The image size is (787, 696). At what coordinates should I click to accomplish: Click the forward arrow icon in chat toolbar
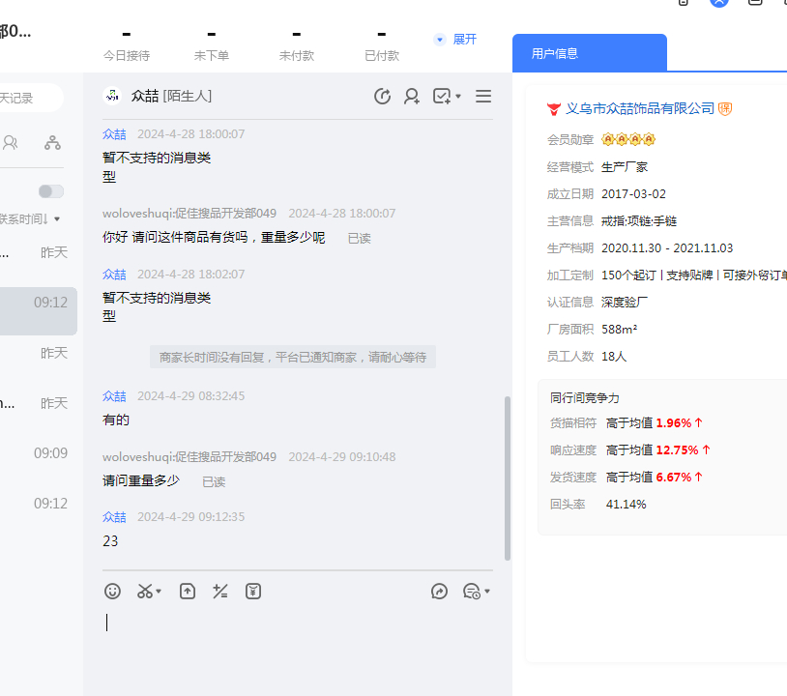point(439,591)
